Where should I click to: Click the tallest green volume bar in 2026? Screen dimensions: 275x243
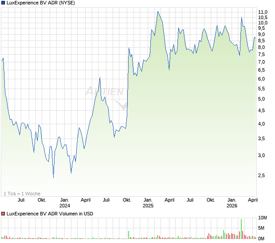(241, 229)
